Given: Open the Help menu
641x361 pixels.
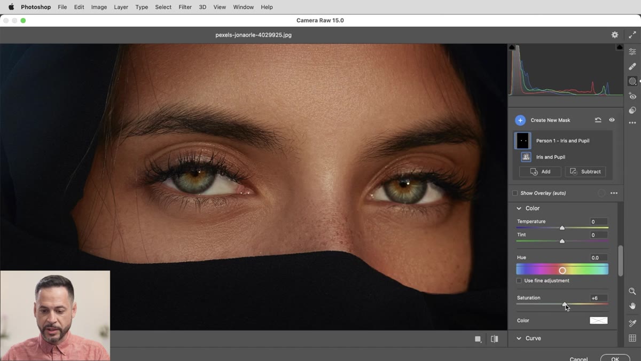Looking at the screenshot, I should click(267, 7).
